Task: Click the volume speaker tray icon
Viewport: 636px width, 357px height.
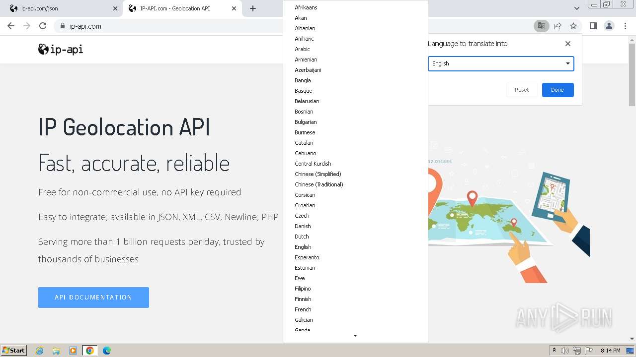Action: pyautogui.click(x=565, y=351)
